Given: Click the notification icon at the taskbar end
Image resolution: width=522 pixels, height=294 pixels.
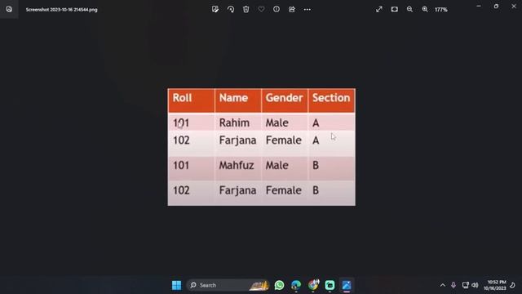Looking at the screenshot, I should pyautogui.click(x=513, y=285).
